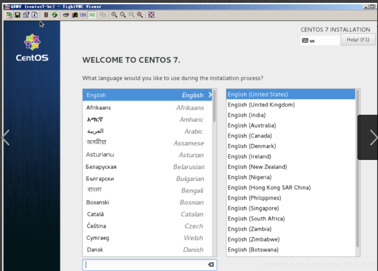Choose English (Denmark) locale

tap(290, 146)
